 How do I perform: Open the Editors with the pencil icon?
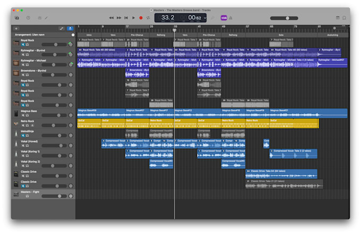coord(46,18)
